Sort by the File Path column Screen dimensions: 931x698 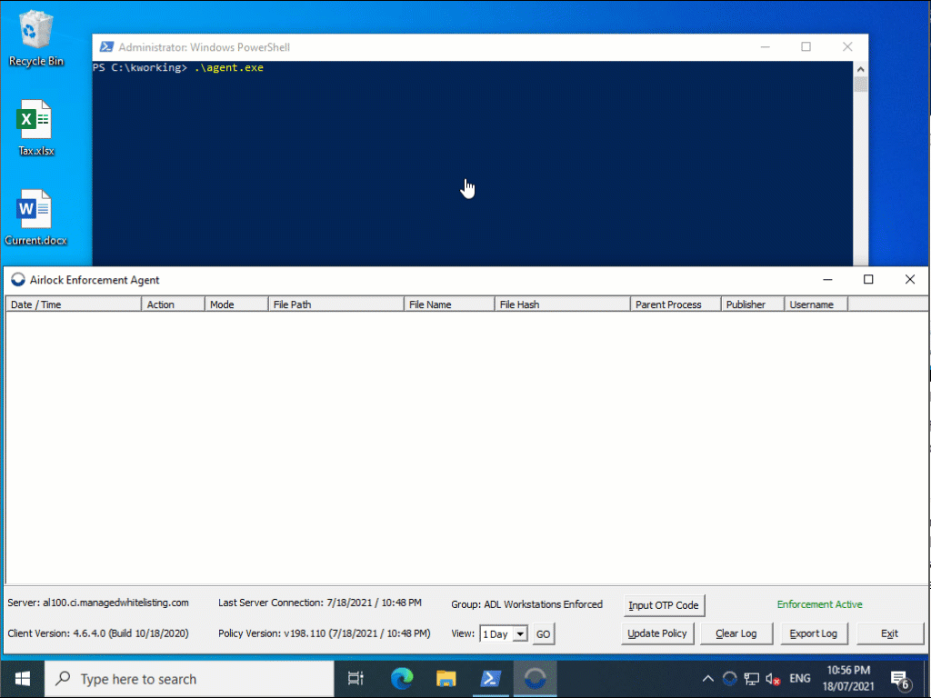(336, 304)
